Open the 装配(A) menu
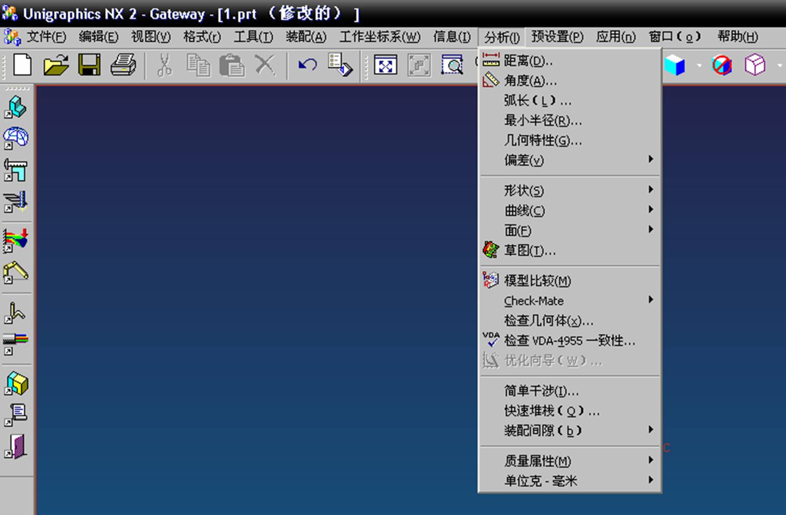This screenshot has height=515, width=786. point(306,37)
